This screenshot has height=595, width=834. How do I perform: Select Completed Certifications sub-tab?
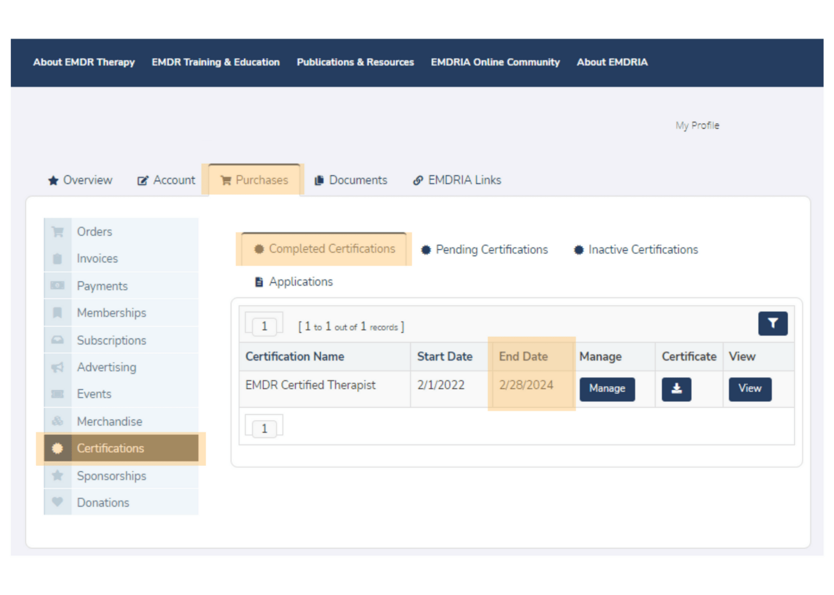(x=324, y=249)
